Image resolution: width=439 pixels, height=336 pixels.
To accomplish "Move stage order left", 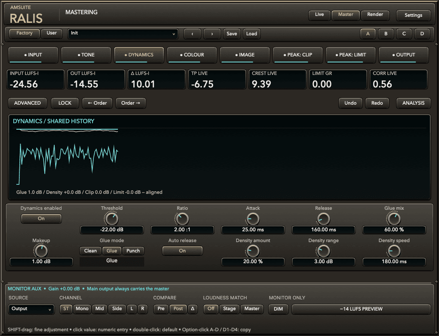I will point(97,103).
